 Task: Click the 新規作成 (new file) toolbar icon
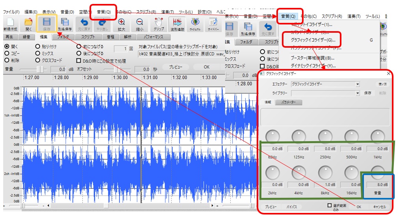pos(10,24)
